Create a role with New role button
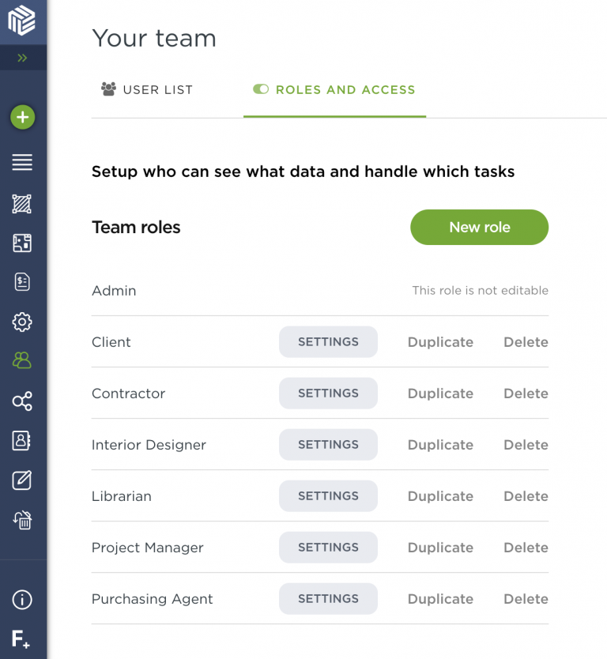 (479, 228)
